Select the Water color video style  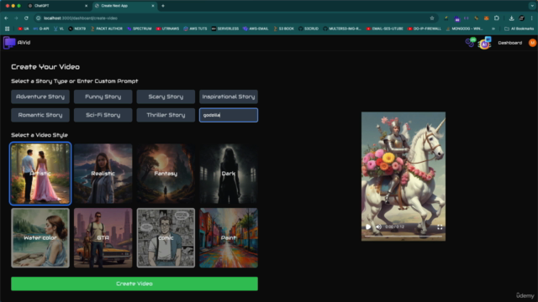[40, 237]
